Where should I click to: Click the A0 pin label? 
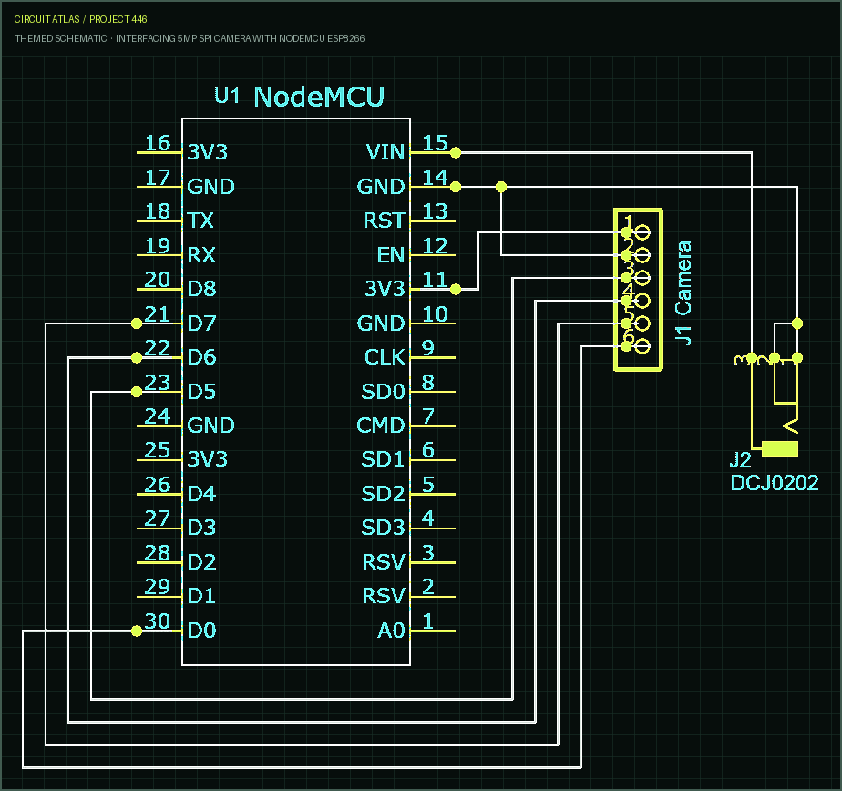point(391,631)
